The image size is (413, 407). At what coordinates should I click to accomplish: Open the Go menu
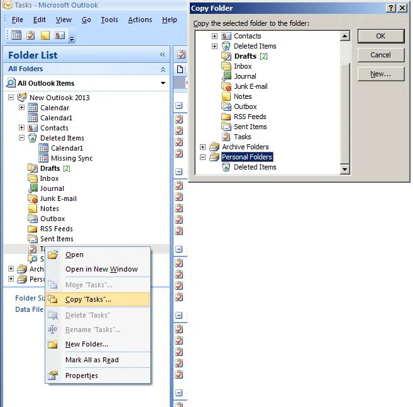(86, 20)
